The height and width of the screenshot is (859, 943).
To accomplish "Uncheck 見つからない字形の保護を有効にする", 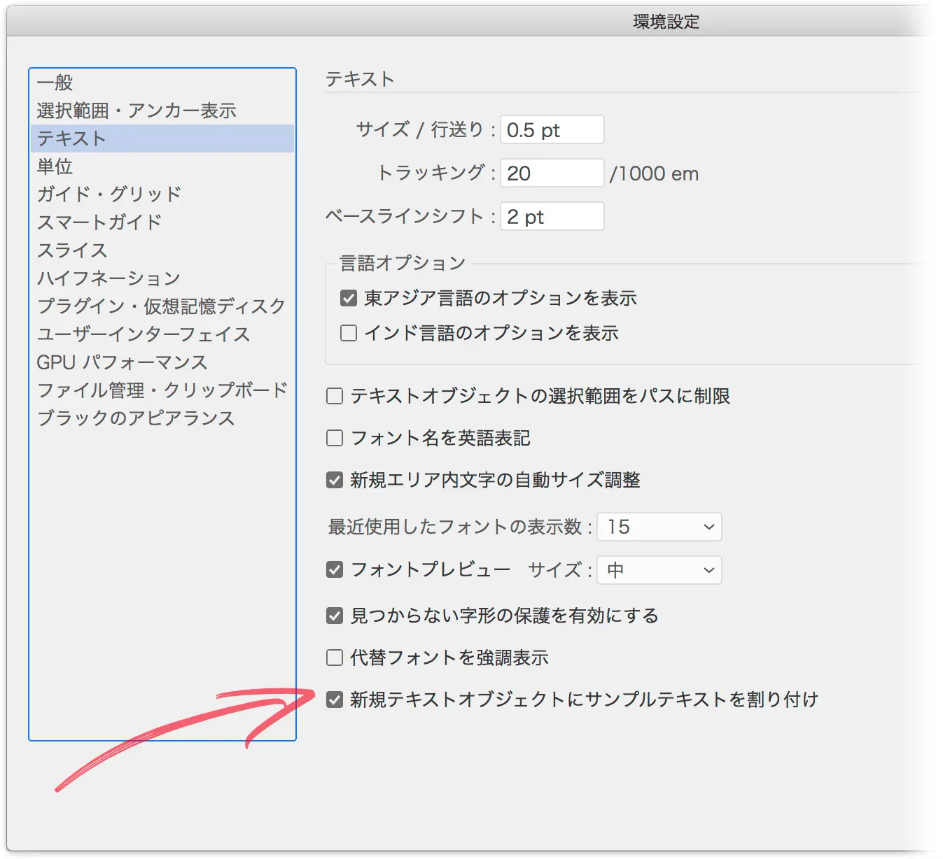I will coord(333,616).
